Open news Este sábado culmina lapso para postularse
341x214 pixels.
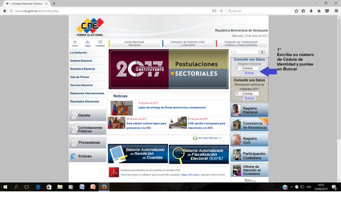[146, 126]
